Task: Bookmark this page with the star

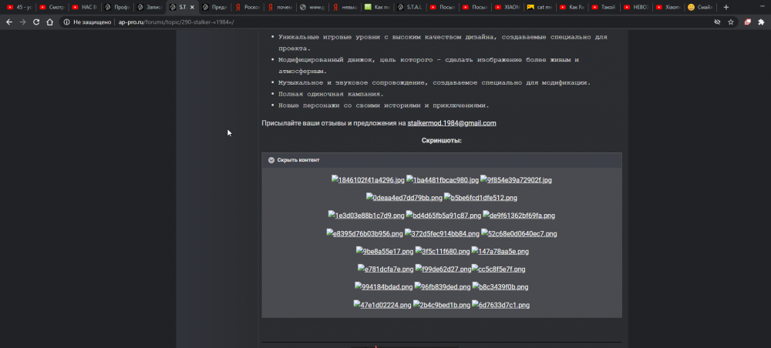Action: 731,22
